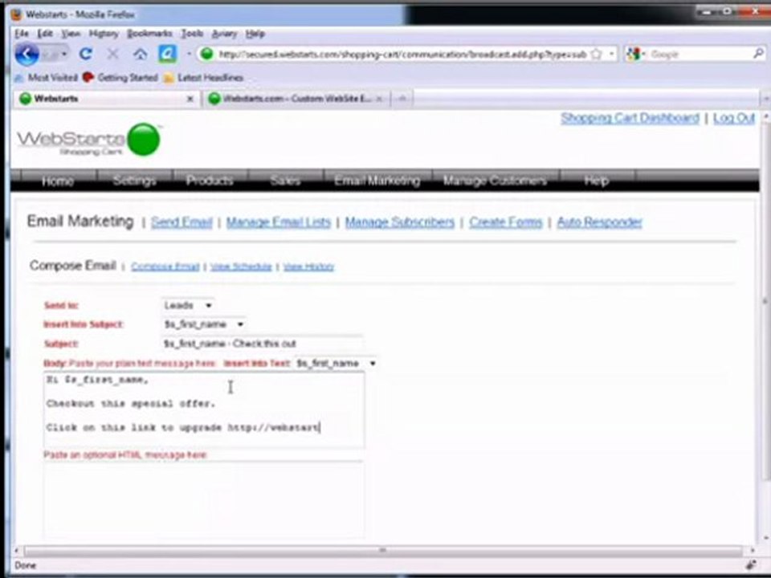The image size is (771, 578).
Task: Reload the page with the refresh icon
Action: tap(86, 54)
